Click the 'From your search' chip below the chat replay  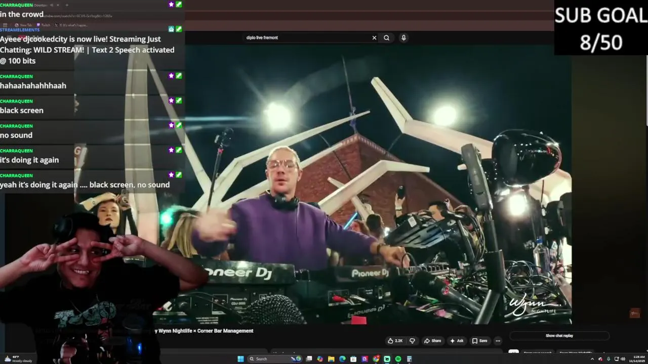[x=538, y=353]
